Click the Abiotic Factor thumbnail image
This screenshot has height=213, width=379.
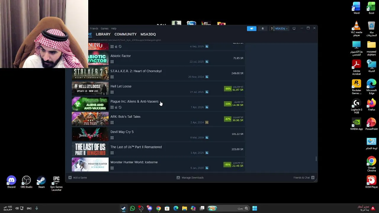tap(98, 58)
